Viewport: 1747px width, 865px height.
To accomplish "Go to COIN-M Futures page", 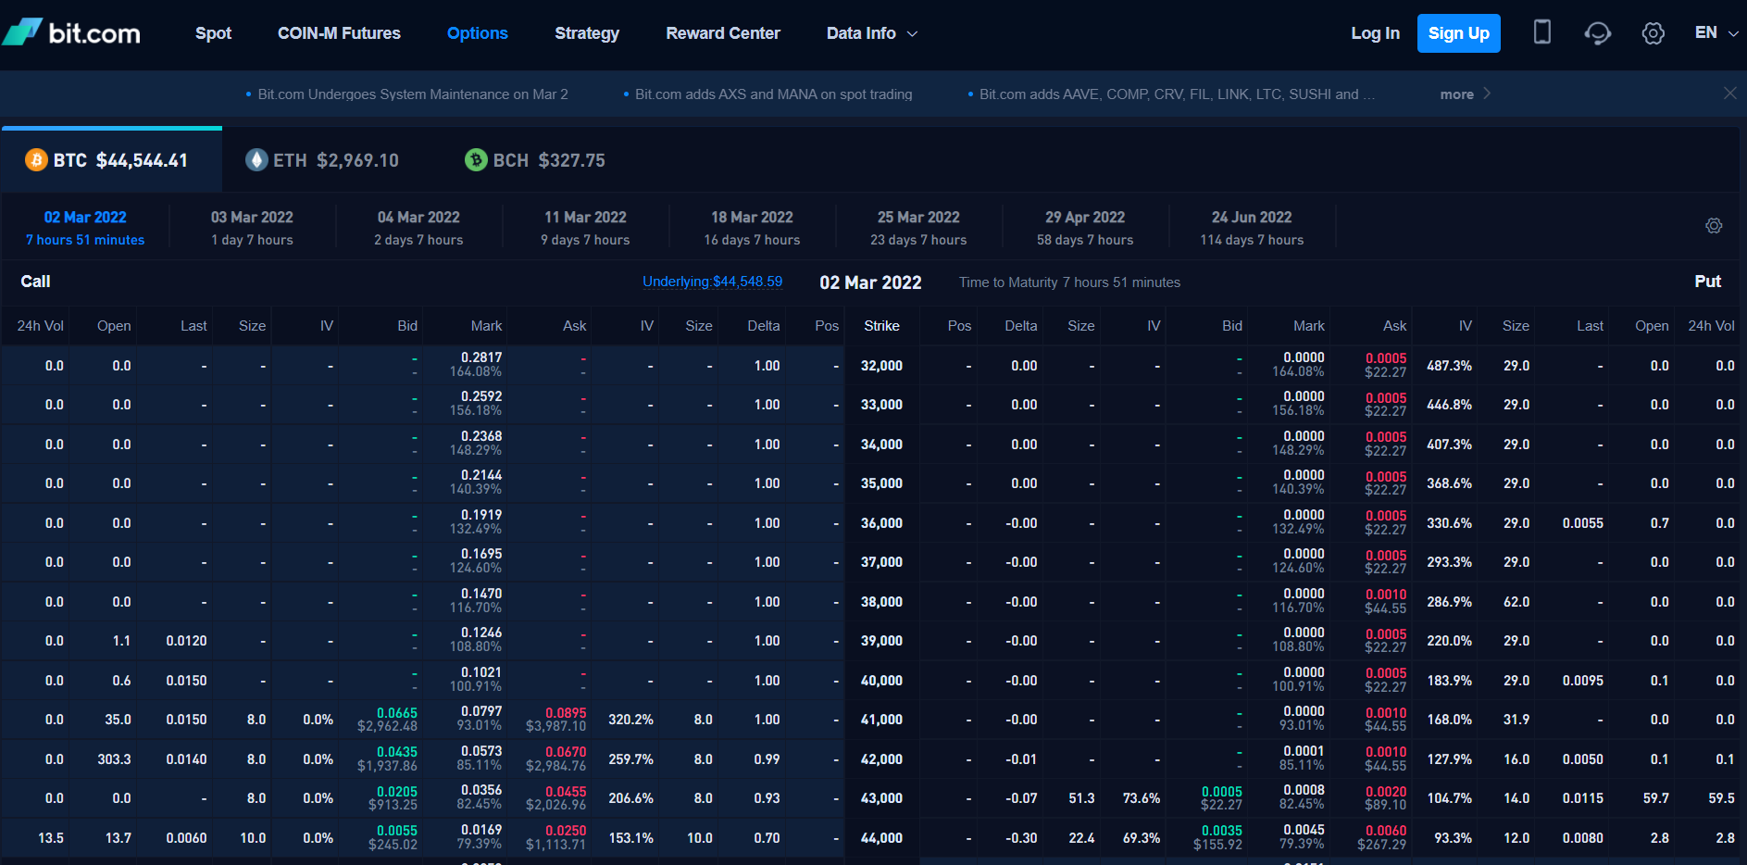I will coord(339,33).
